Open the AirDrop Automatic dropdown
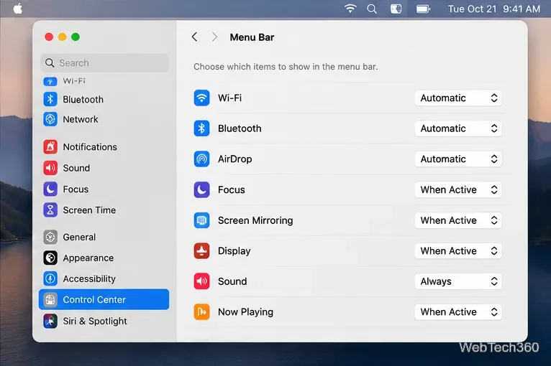This screenshot has height=366, width=551. coord(458,159)
